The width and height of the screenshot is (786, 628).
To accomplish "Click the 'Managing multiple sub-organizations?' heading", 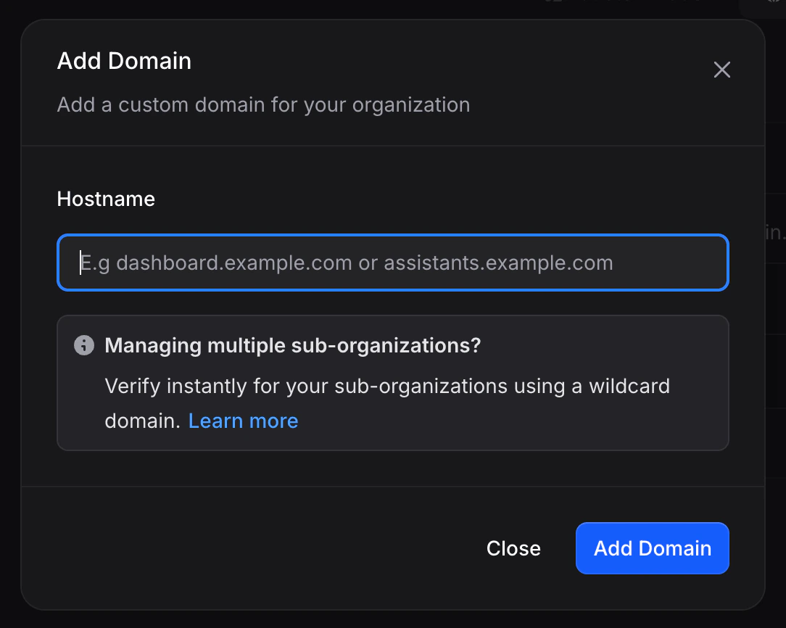I will click(293, 345).
